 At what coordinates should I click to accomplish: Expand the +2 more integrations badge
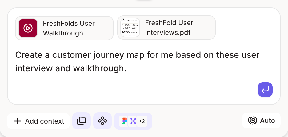(142, 121)
